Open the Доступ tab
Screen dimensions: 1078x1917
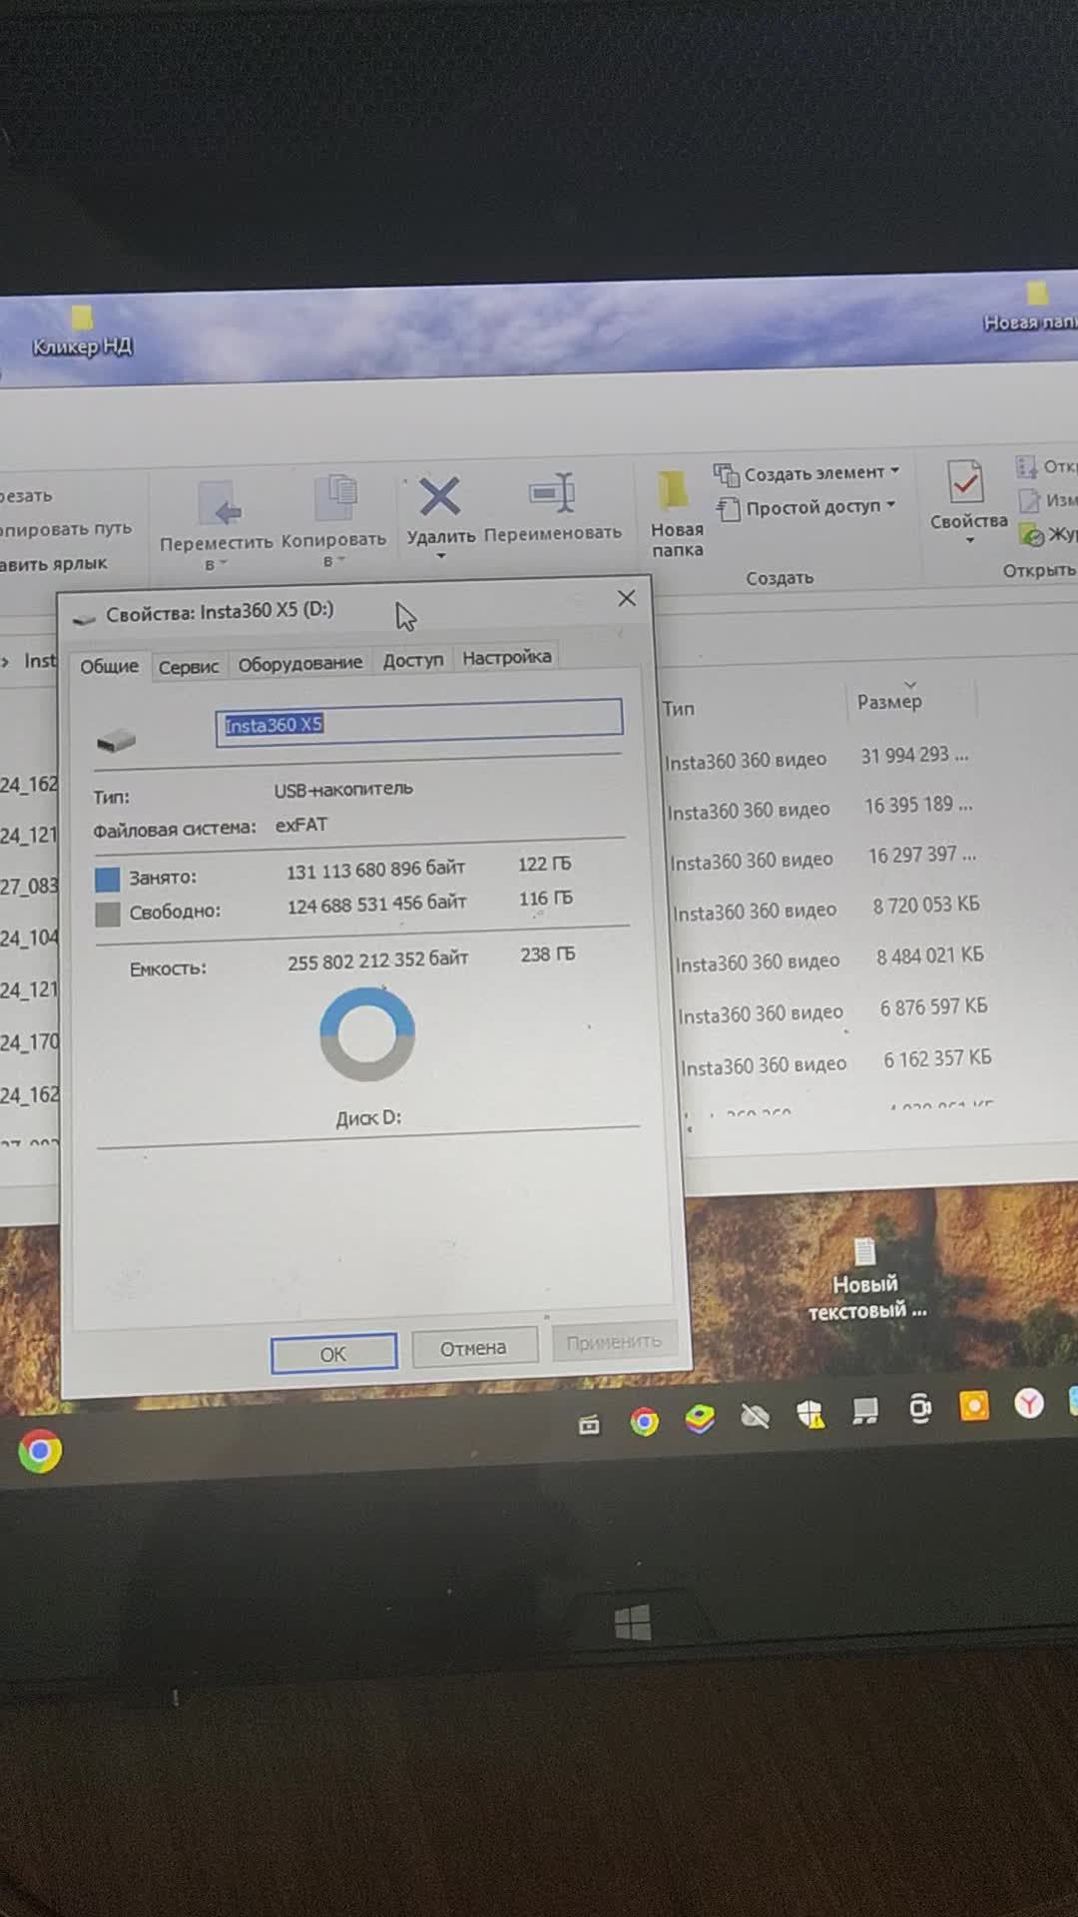pyautogui.click(x=413, y=660)
